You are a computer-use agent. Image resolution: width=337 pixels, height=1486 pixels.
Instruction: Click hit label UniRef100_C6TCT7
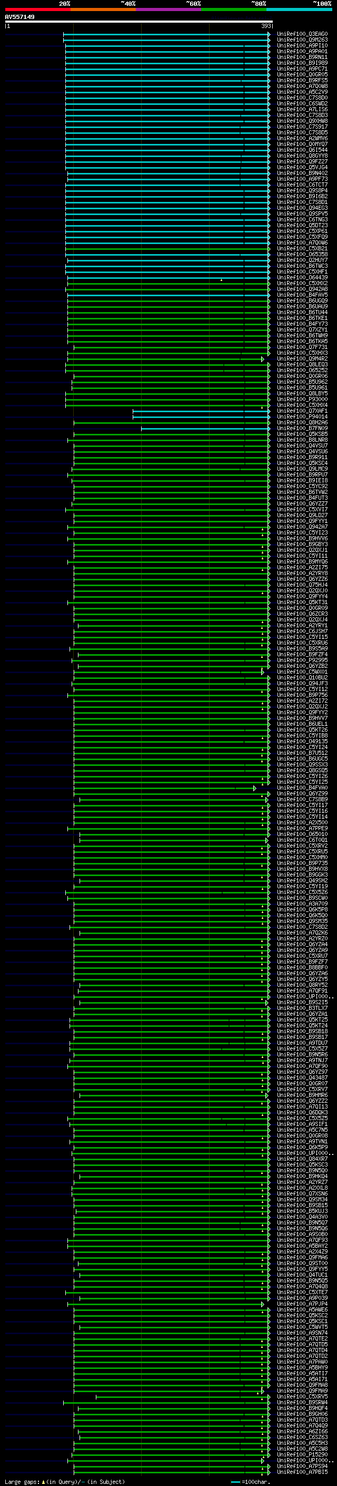coord(302,184)
